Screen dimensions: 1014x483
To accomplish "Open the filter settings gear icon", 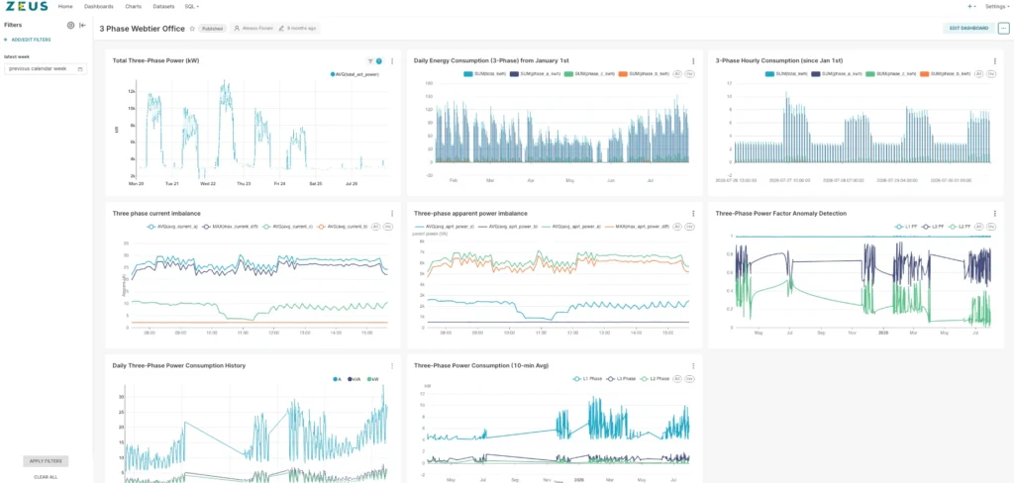I will 71,25.
